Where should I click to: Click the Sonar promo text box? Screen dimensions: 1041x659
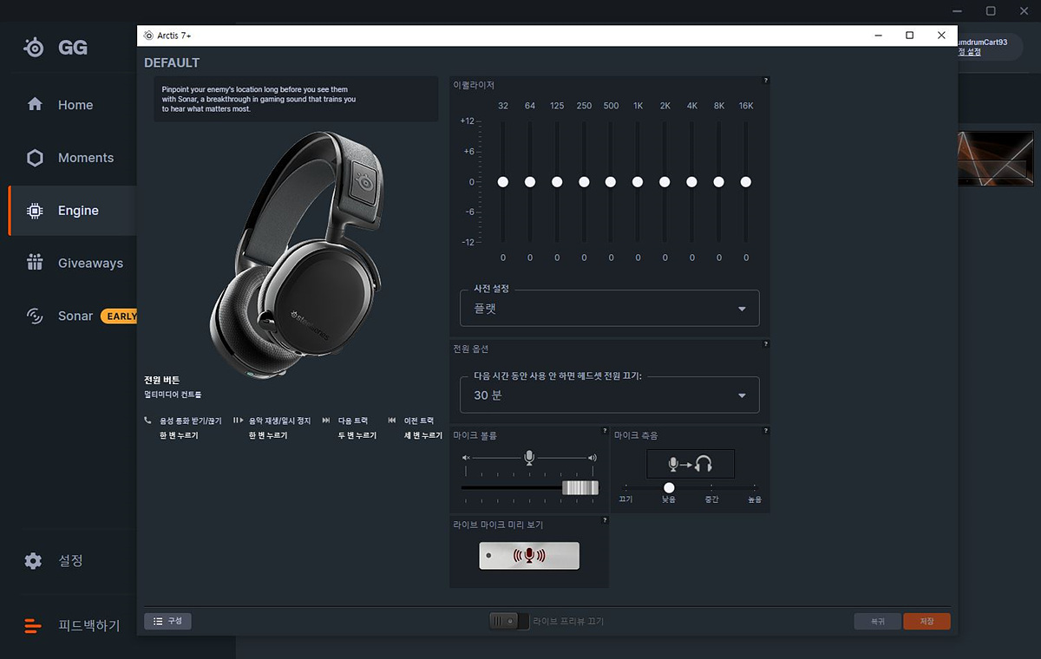(296, 99)
